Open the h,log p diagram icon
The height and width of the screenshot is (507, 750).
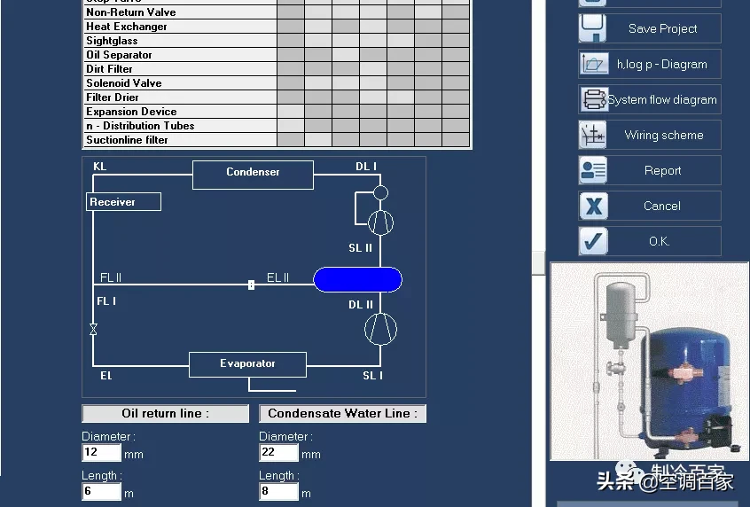tap(594, 64)
